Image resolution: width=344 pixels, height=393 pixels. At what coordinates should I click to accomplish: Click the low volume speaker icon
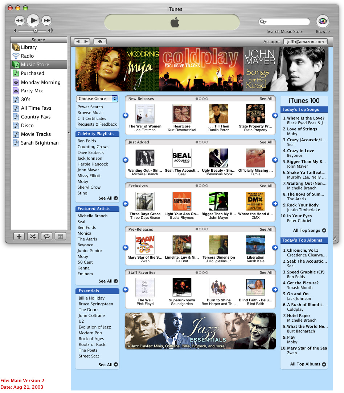[15, 30]
